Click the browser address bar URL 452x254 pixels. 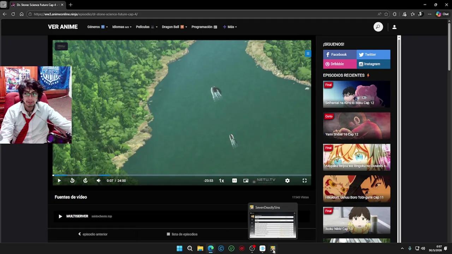pos(86,14)
